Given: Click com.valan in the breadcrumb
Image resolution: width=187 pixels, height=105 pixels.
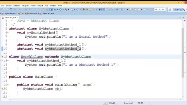Looking at the screenshot, I should click(33, 13).
